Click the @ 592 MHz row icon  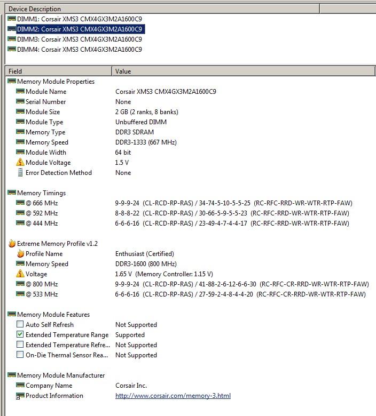tap(20, 212)
